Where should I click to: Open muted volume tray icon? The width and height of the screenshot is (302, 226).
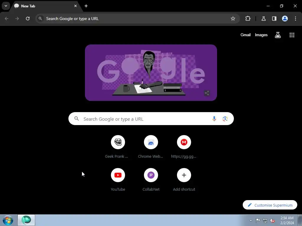272,220
